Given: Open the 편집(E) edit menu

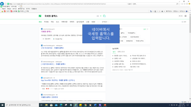Looking at the screenshot, I should pyautogui.click(x=9, y=9).
